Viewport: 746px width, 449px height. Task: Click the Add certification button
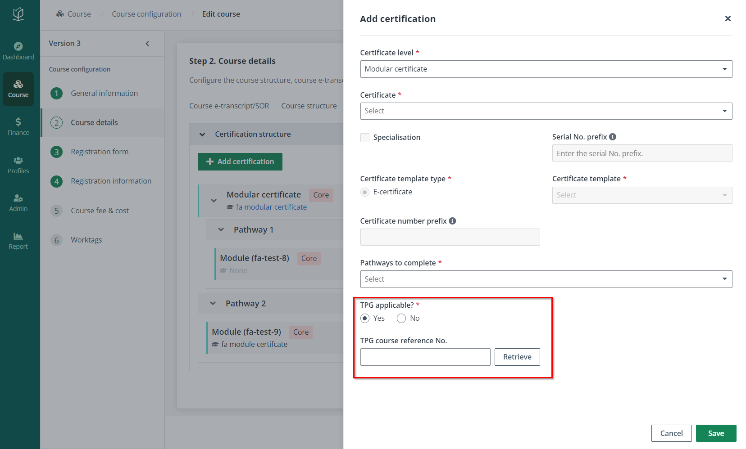click(240, 162)
